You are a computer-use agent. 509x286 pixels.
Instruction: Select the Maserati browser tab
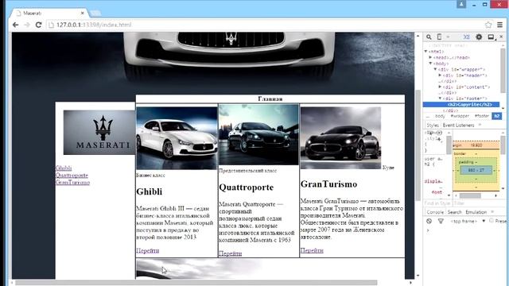[49, 14]
